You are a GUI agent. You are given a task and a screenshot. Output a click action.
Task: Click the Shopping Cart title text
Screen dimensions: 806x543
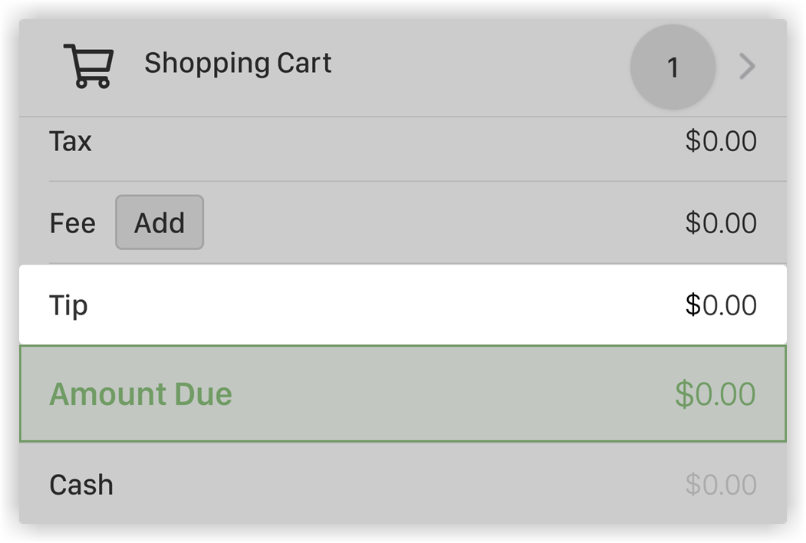(238, 64)
